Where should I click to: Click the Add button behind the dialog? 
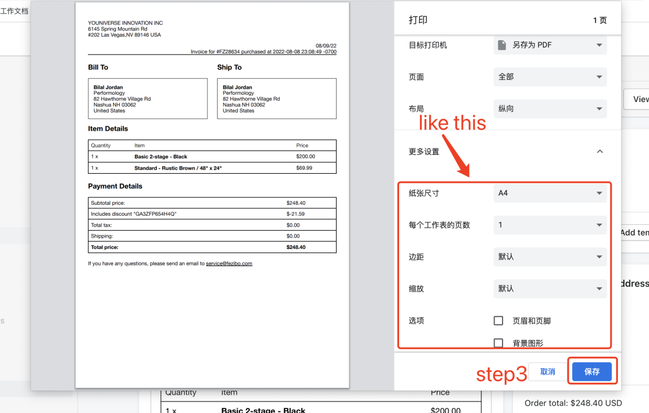point(635,232)
